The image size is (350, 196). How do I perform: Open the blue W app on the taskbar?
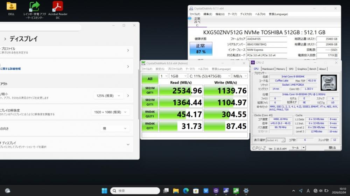pos(206,191)
